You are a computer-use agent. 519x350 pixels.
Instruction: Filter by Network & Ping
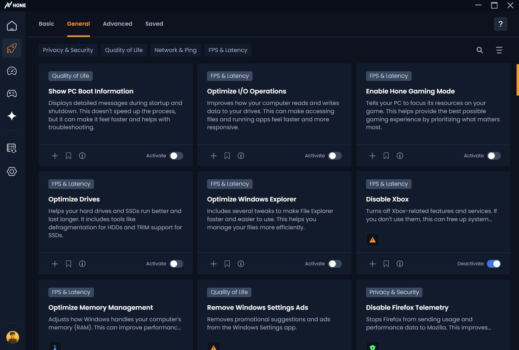coord(176,50)
